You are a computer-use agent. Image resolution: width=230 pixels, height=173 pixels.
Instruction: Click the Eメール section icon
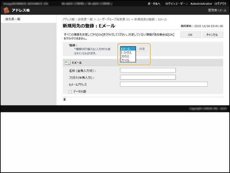(x=67, y=63)
